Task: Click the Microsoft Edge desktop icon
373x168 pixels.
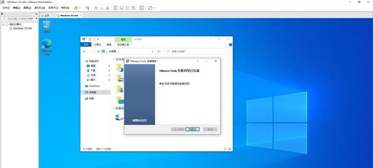Action: (x=47, y=47)
